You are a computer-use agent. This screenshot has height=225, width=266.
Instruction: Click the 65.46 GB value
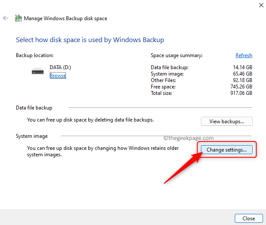tap(242, 74)
